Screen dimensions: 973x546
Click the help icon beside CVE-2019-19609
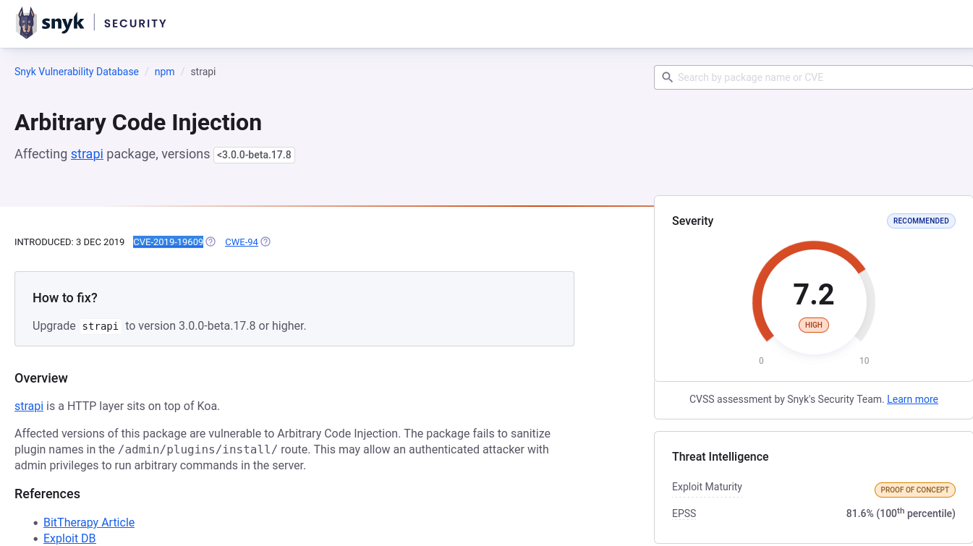point(211,242)
